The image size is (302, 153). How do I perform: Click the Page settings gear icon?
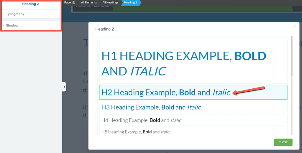74,3
